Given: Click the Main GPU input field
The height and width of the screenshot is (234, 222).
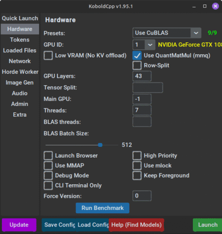Looking at the screenshot, I should coord(142,99).
